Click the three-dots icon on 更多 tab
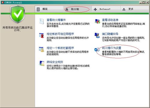This screenshot has height=108, width=150. pos(124,10)
